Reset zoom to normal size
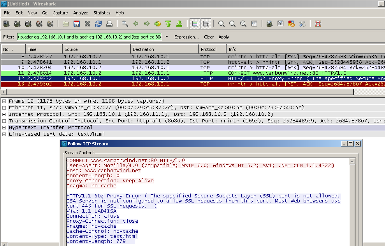The width and height of the screenshot is (385, 246). pos(243,24)
